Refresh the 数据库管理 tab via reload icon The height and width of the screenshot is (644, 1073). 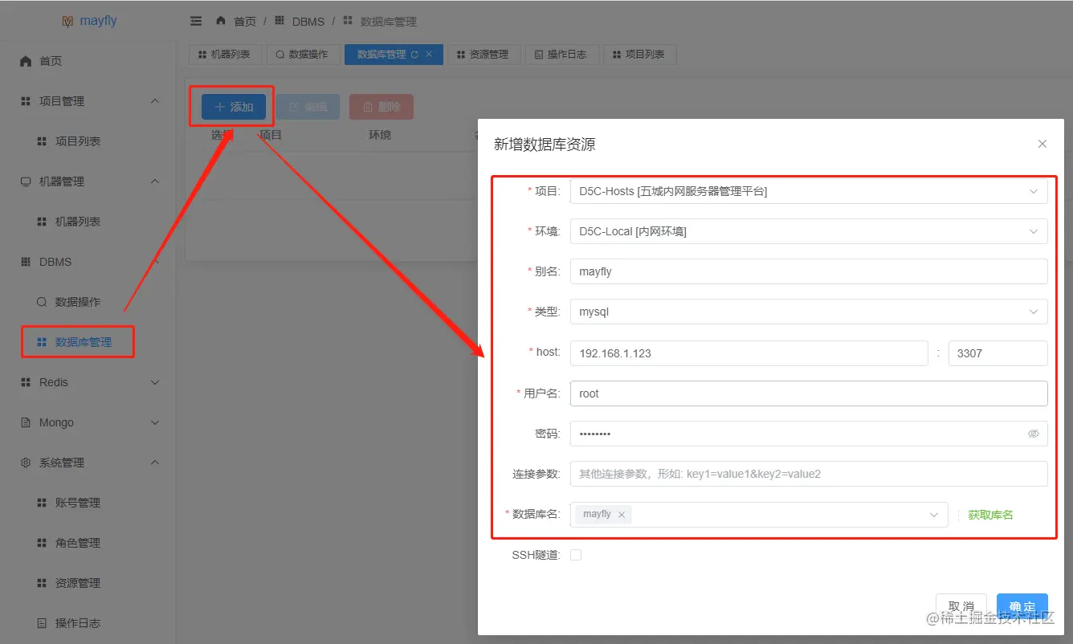pyautogui.click(x=414, y=55)
